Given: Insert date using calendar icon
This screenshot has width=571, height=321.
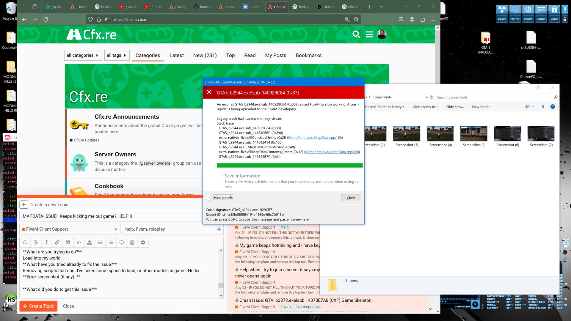Looking at the screenshot, I should 132,243.
